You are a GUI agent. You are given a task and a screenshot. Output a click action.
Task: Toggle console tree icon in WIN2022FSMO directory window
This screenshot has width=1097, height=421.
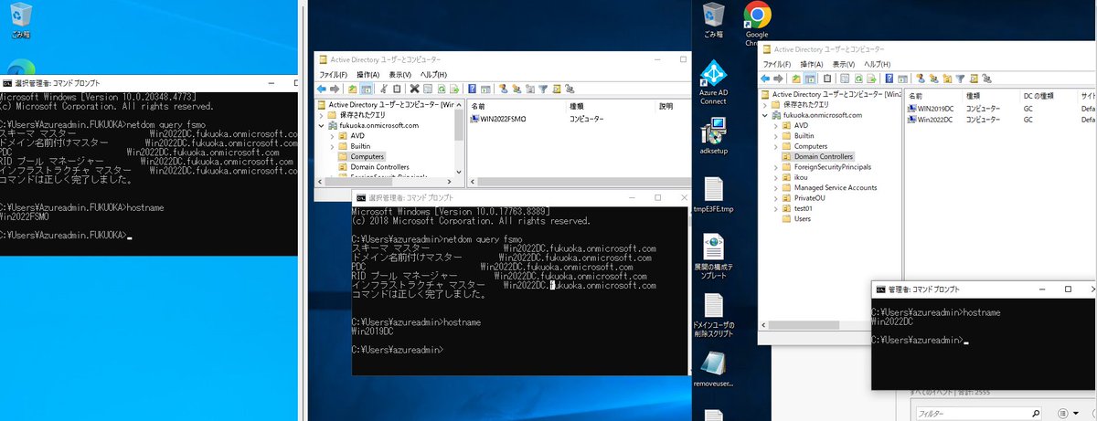coord(366,89)
